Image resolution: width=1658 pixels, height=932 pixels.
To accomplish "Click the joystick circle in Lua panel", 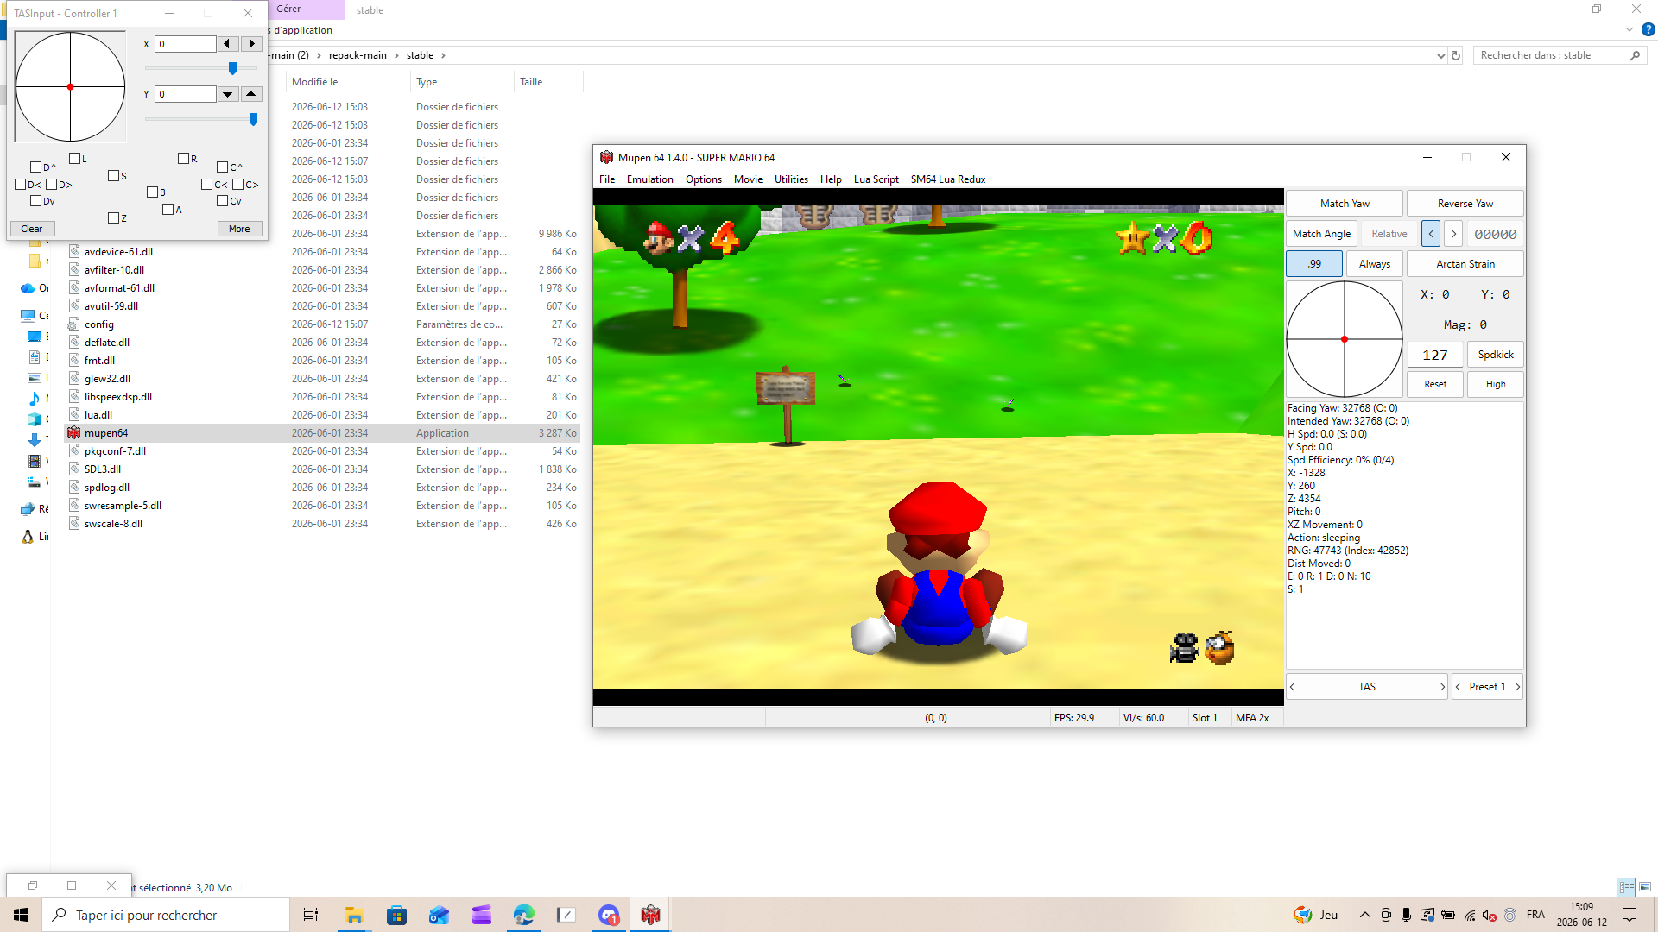I will click(1345, 339).
